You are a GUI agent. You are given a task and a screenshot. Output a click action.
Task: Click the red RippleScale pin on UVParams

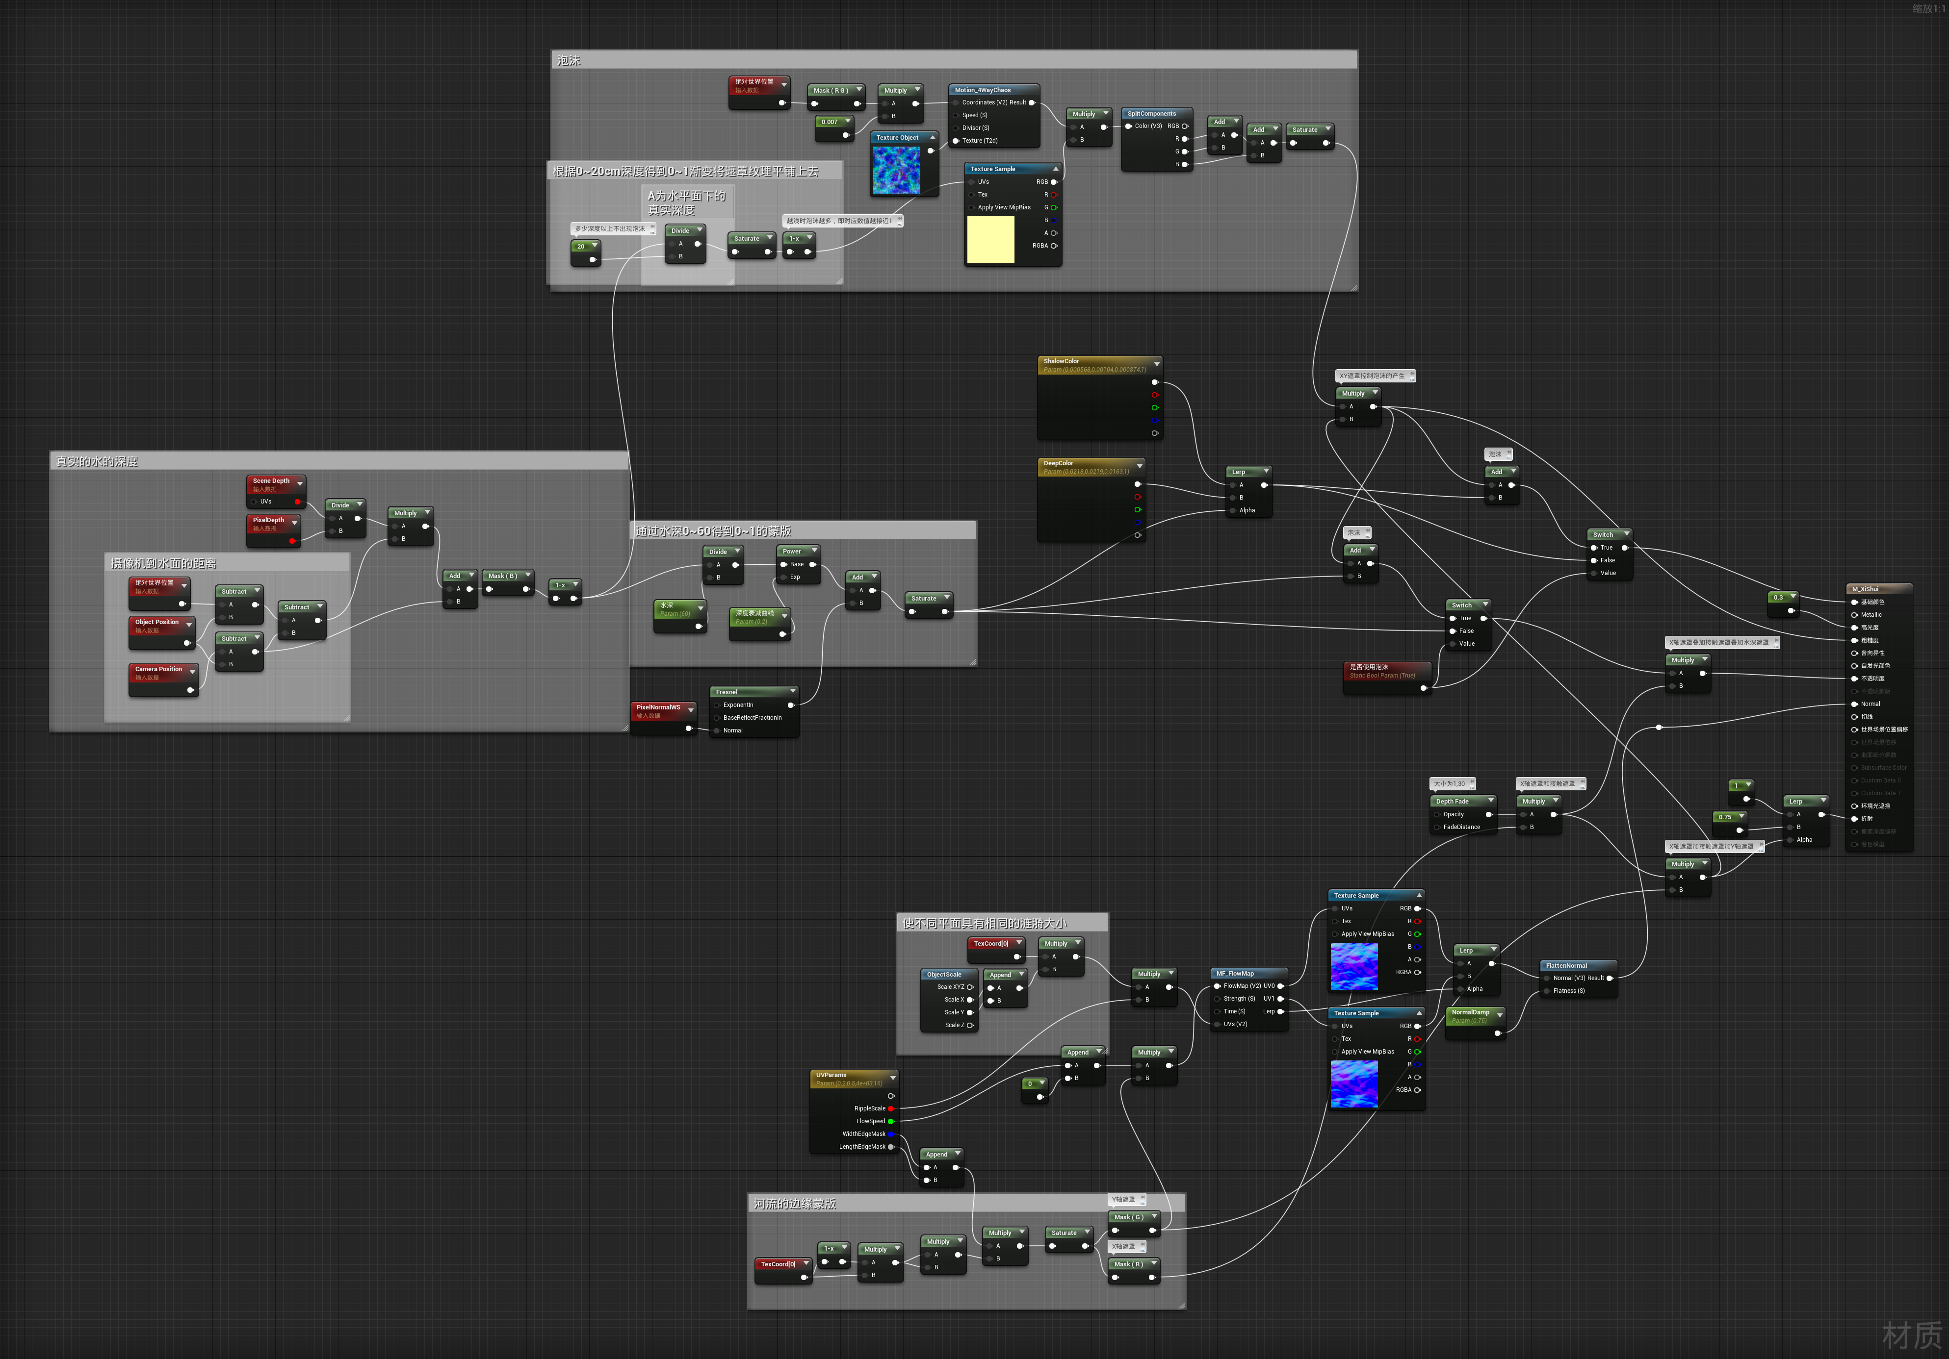[x=890, y=1109]
